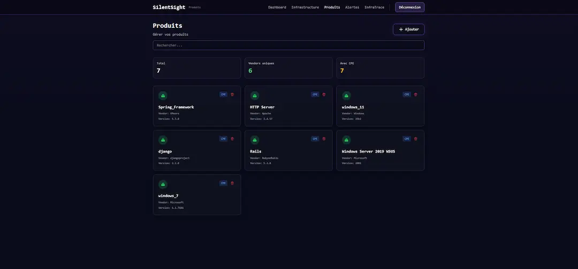Click the trash icon on django card
Viewport: 578px width, 269px height.
point(232,139)
